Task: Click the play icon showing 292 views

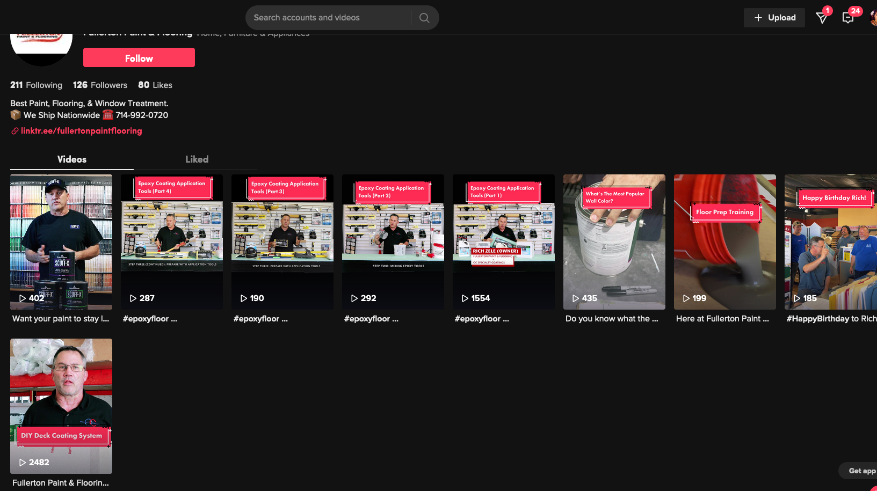Action: click(x=354, y=298)
